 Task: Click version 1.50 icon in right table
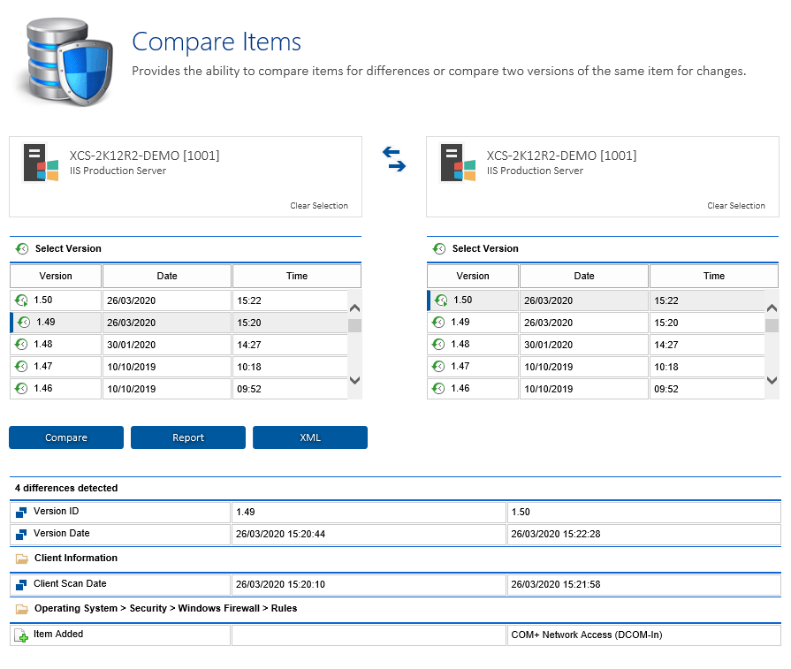[x=441, y=300]
